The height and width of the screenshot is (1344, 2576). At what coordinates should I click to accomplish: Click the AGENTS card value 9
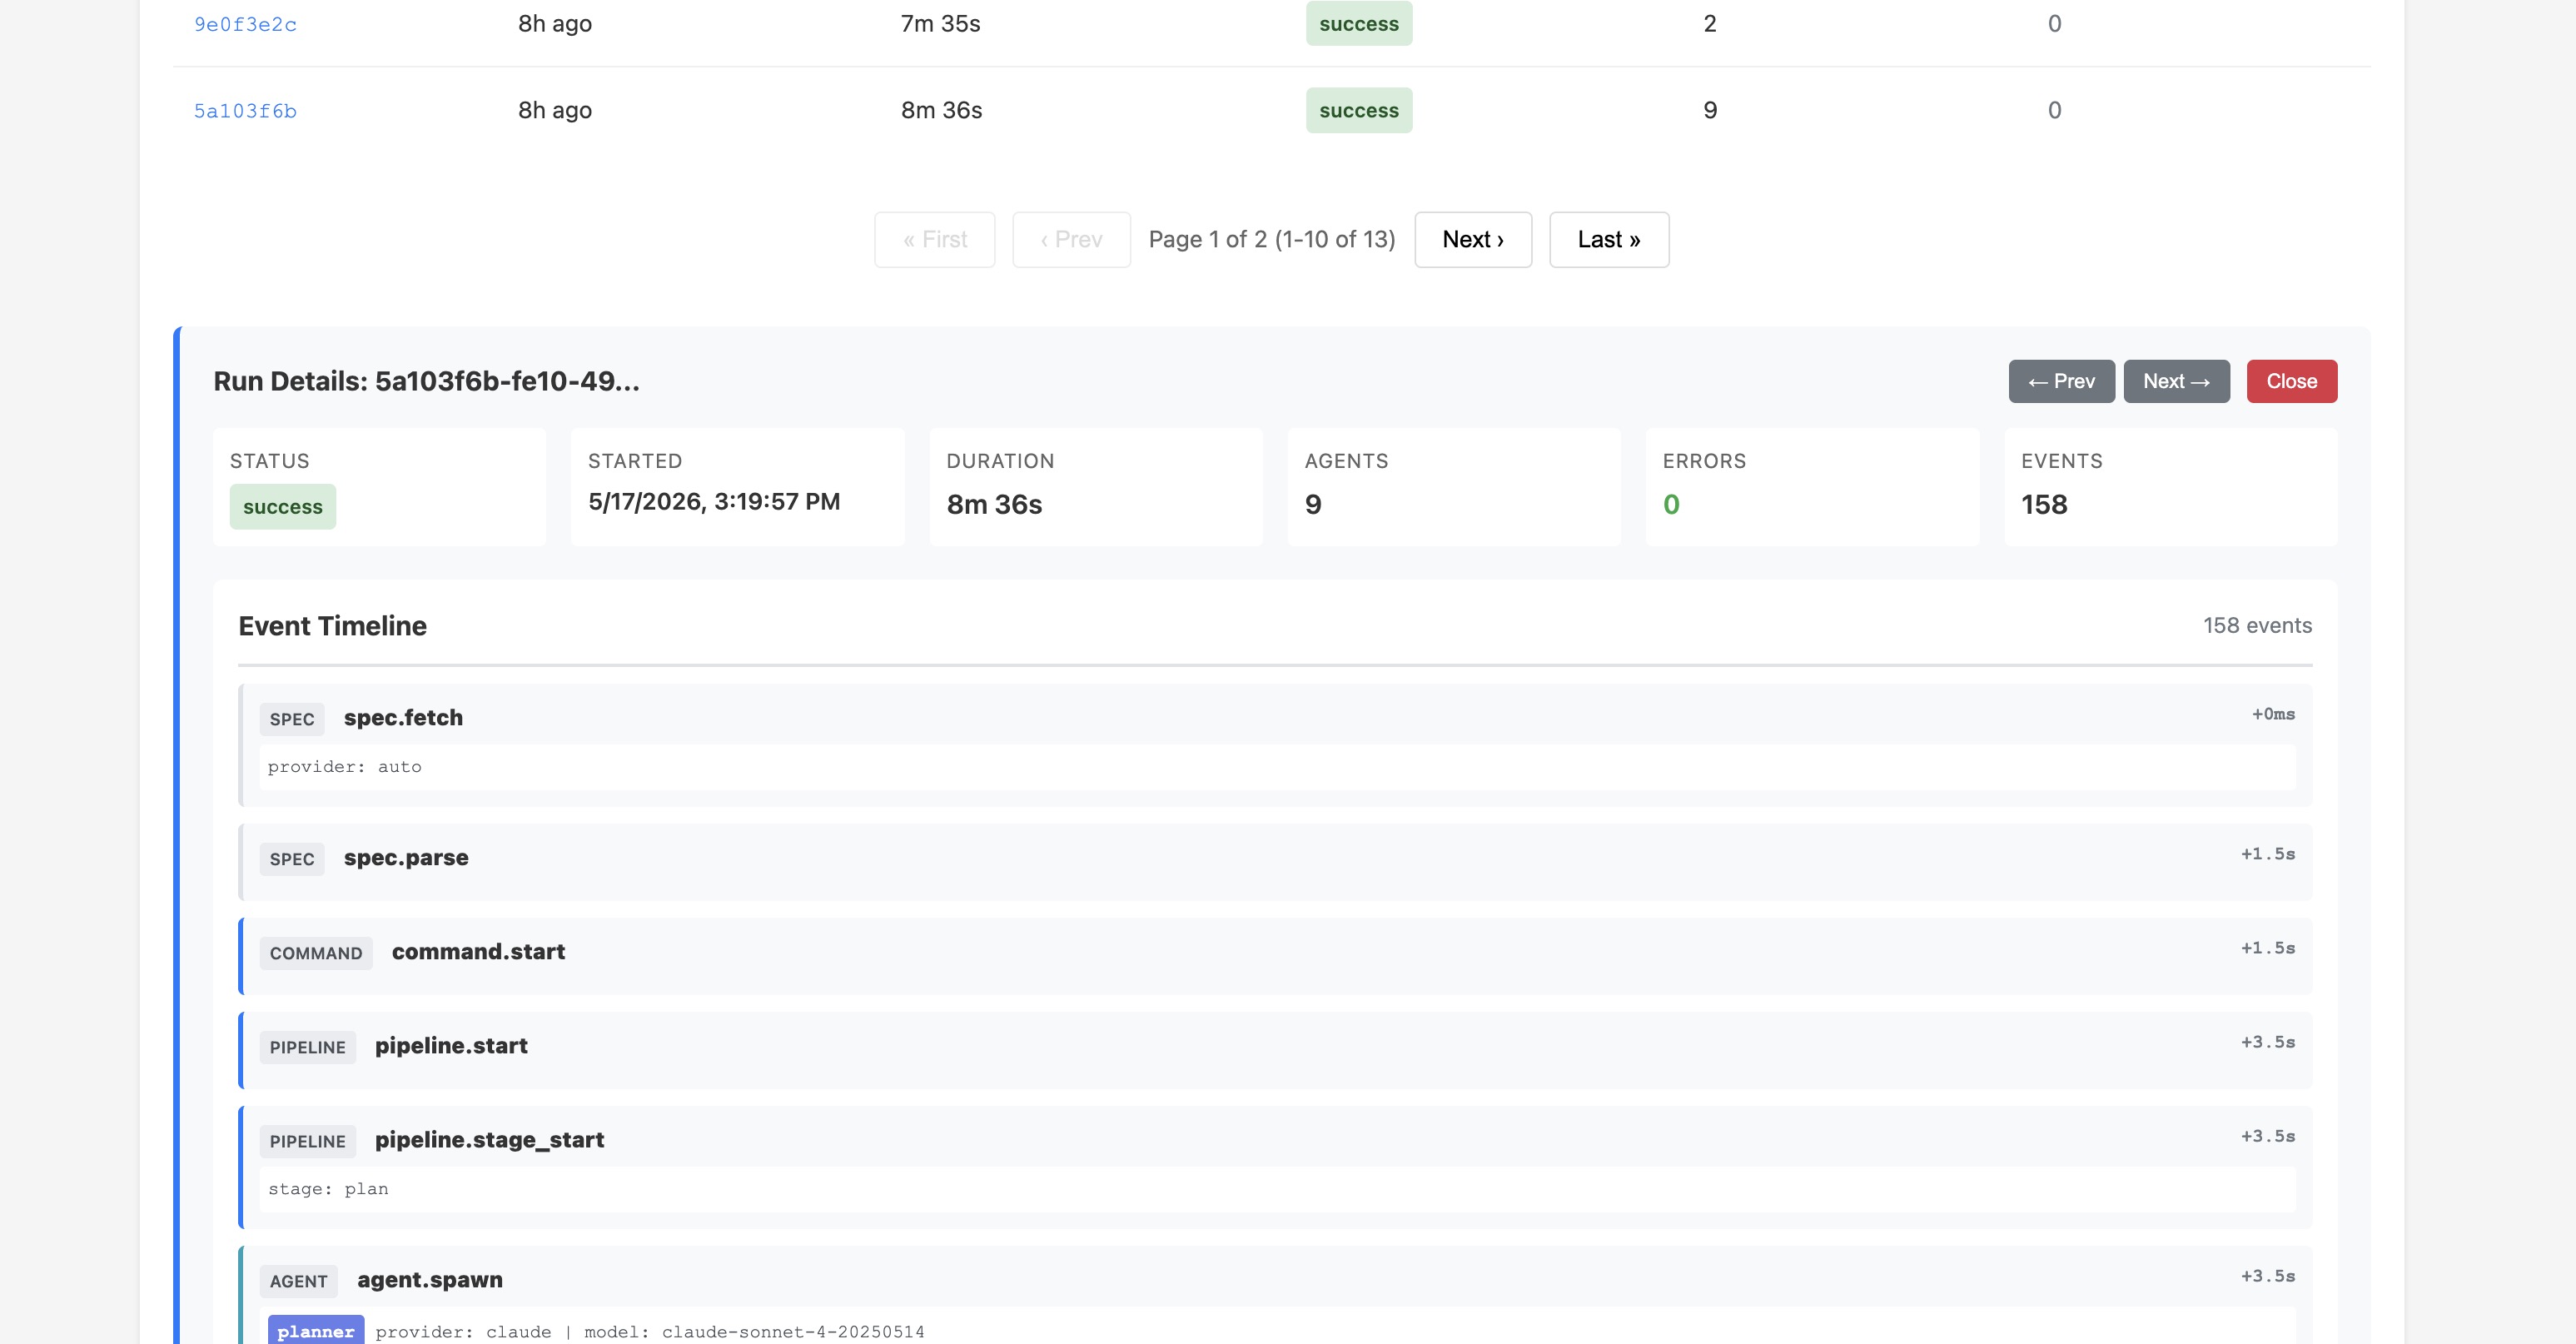[1313, 505]
